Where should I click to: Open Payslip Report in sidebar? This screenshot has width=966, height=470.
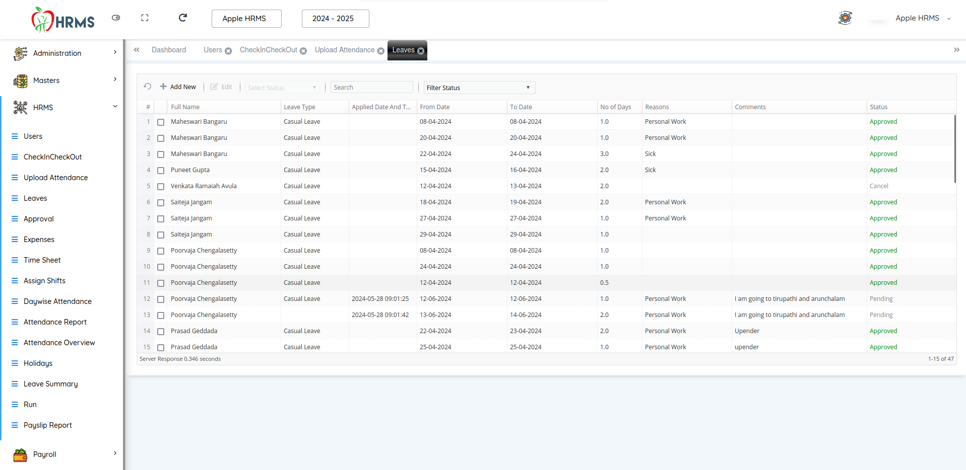[x=47, y=425]
